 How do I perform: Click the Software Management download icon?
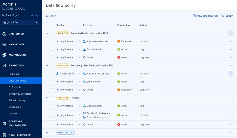4,123
